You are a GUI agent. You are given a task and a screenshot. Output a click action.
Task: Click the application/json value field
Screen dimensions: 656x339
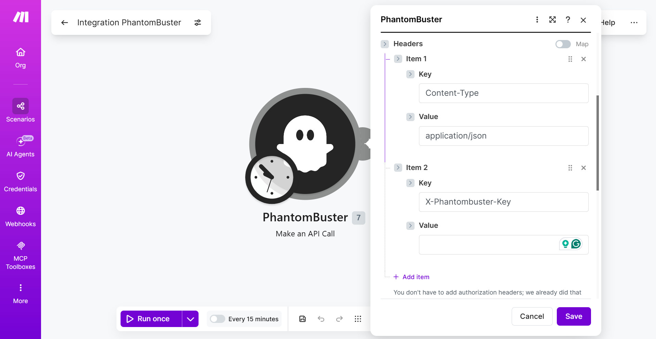[503, 136]
